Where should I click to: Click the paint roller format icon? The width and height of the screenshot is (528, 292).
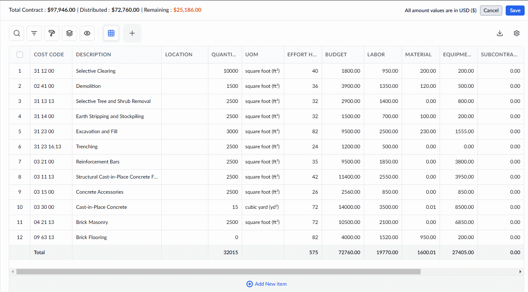(52, 33)
